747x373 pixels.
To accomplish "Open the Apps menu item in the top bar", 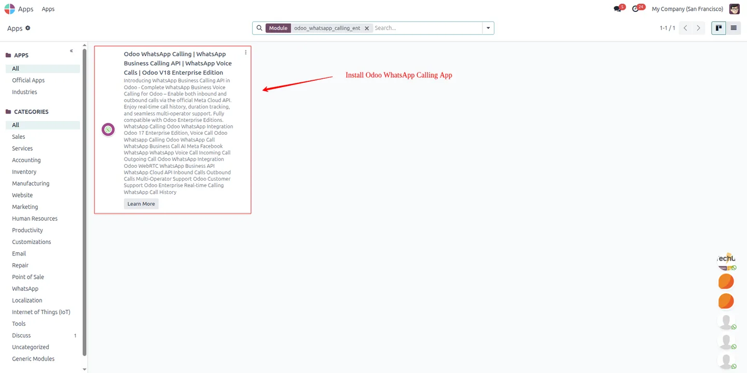I will coord(48,9).
